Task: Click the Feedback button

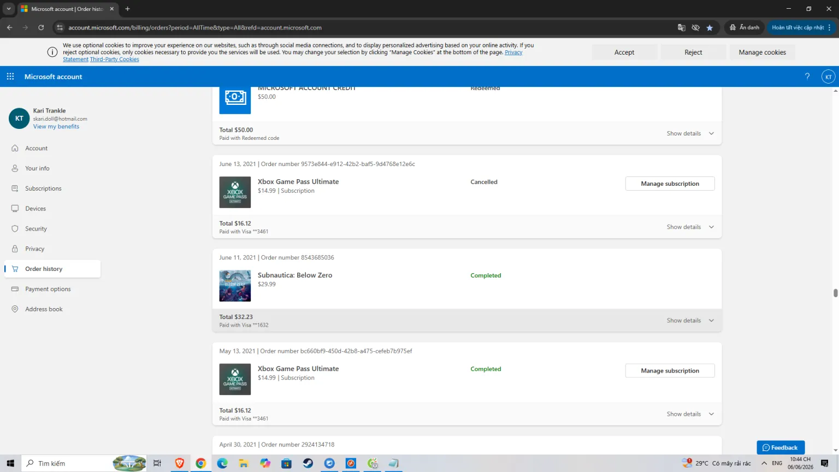Action: pyautogui.click(x=781, y=447)
